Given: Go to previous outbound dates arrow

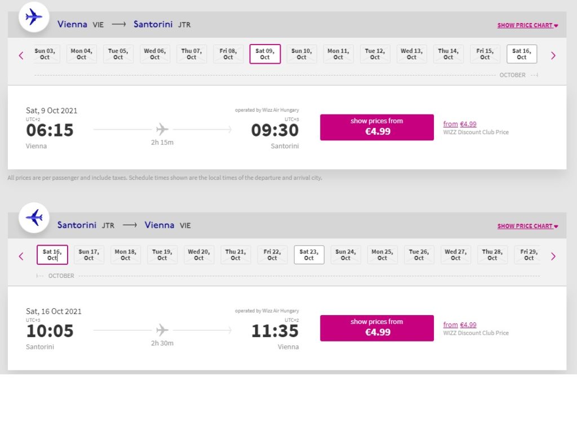Looking at the screenshot, I should (x=21, y=55).
